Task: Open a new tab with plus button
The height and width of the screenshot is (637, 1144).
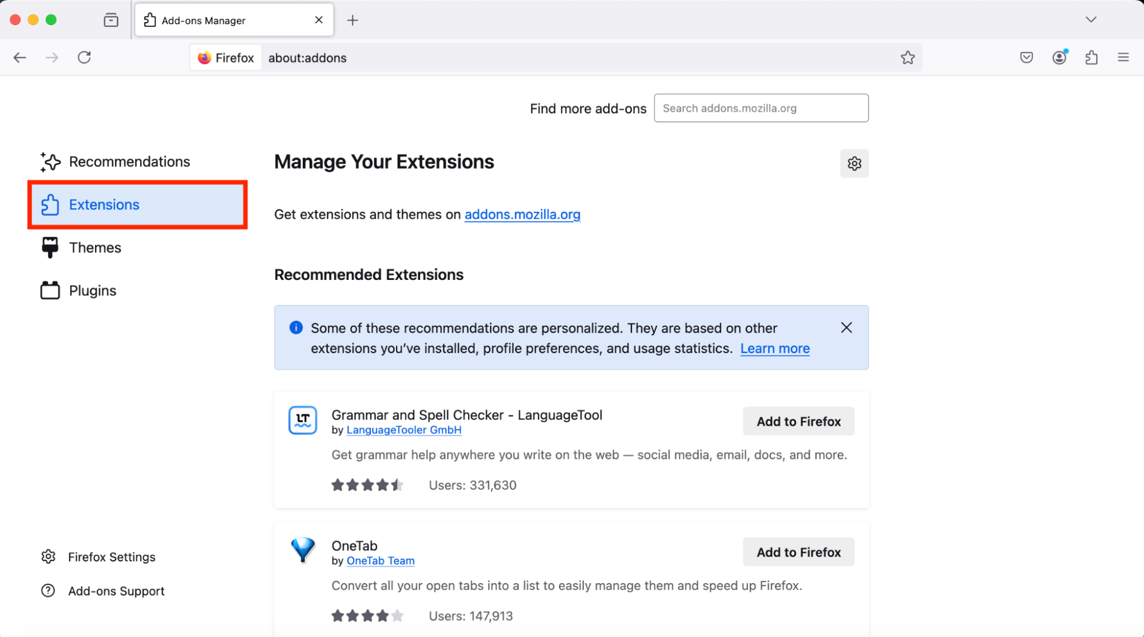Action: [353, 20]
